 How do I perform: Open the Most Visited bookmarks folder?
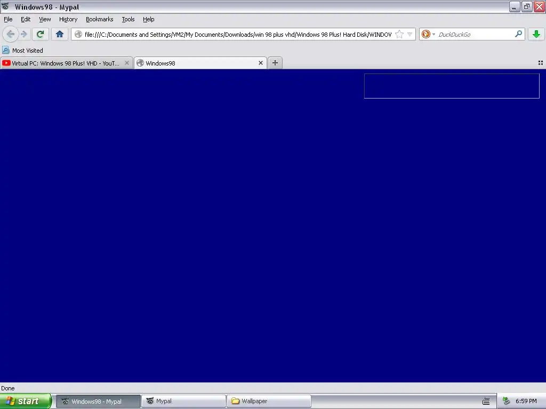(22, 51)
